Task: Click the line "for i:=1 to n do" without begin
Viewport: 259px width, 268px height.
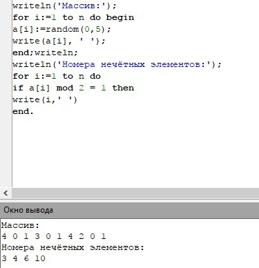Action: (x=57, y=76)
